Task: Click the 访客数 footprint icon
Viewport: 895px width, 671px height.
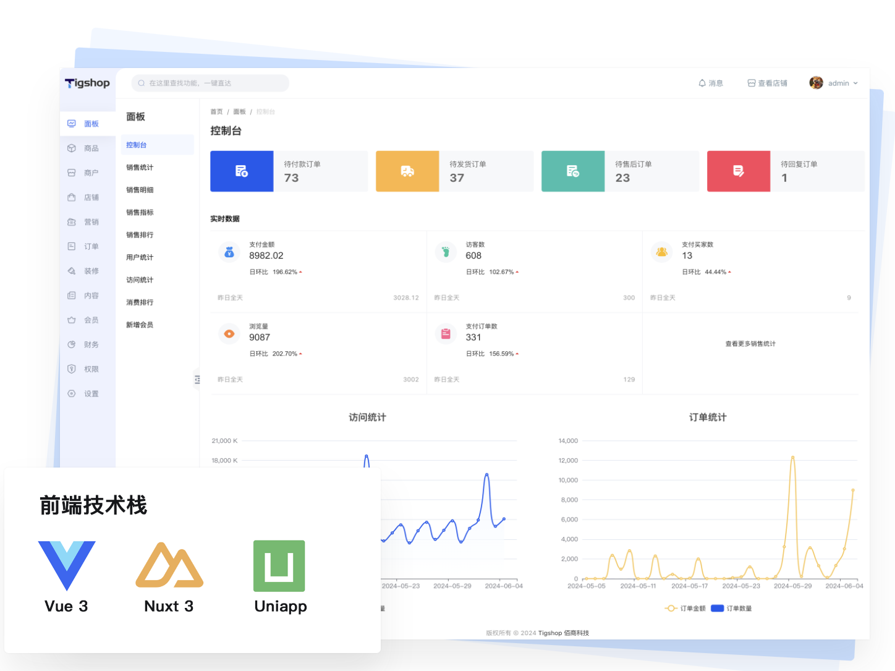Action: pyautogui.click(x=446, y=252)
